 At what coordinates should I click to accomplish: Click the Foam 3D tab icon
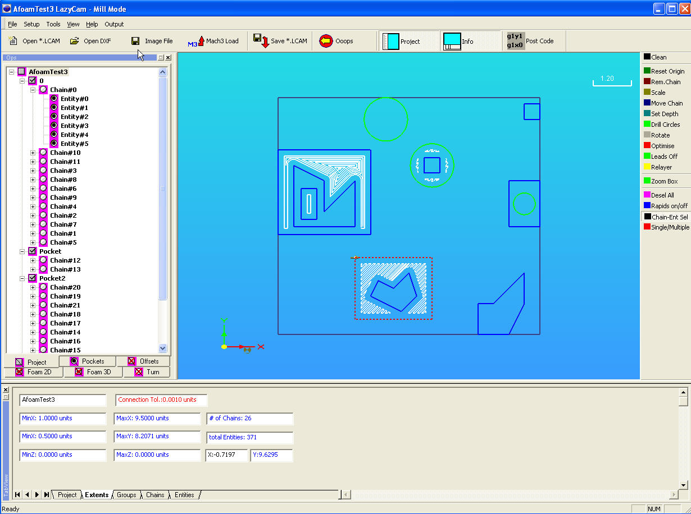(79, 372)
